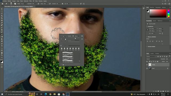Select the Zoom tool
171x96 pixels.
click(x=2, y=55)
